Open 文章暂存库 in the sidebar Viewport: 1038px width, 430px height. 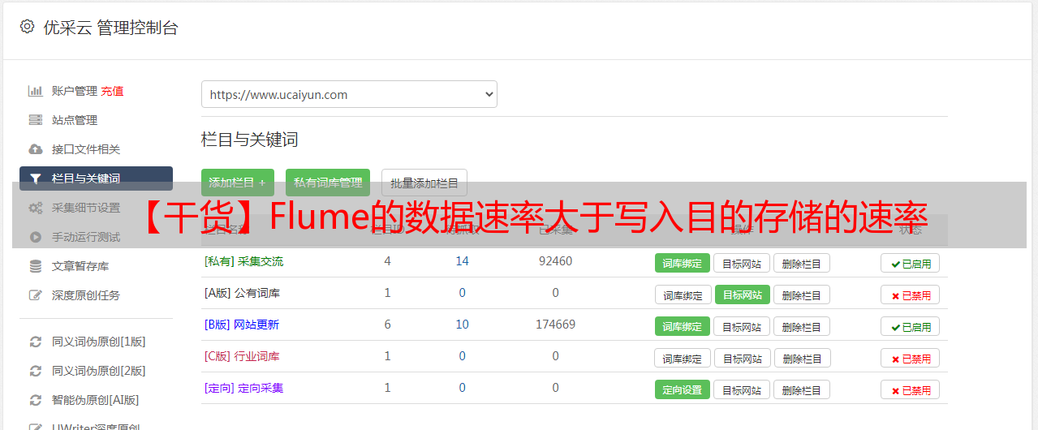point(80,266)
